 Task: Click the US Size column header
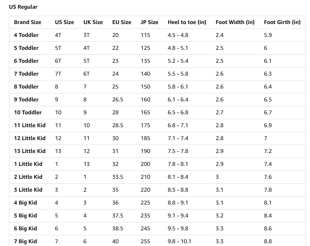(x=64, y=22)
